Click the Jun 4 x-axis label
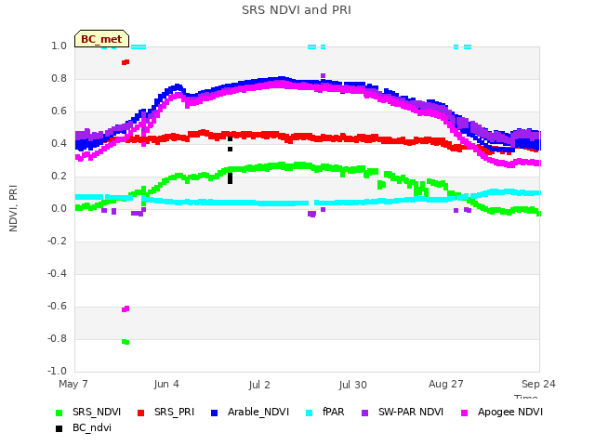595x446 pixels. coord(166,384)
